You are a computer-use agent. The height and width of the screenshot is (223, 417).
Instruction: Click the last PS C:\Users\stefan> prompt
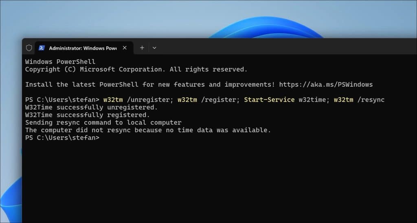pos(62,138)
